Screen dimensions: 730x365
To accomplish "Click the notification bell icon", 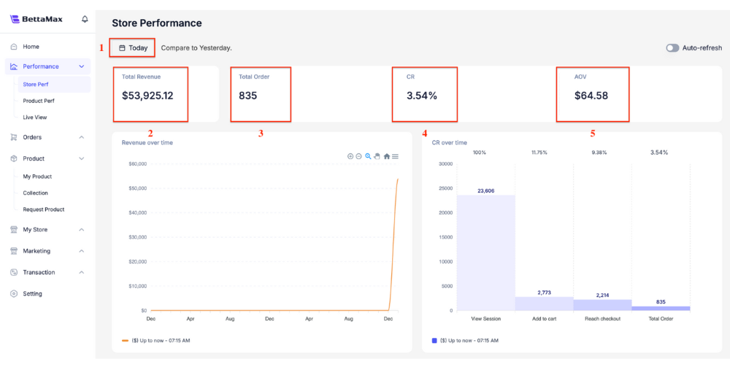I will click(85, 19).
